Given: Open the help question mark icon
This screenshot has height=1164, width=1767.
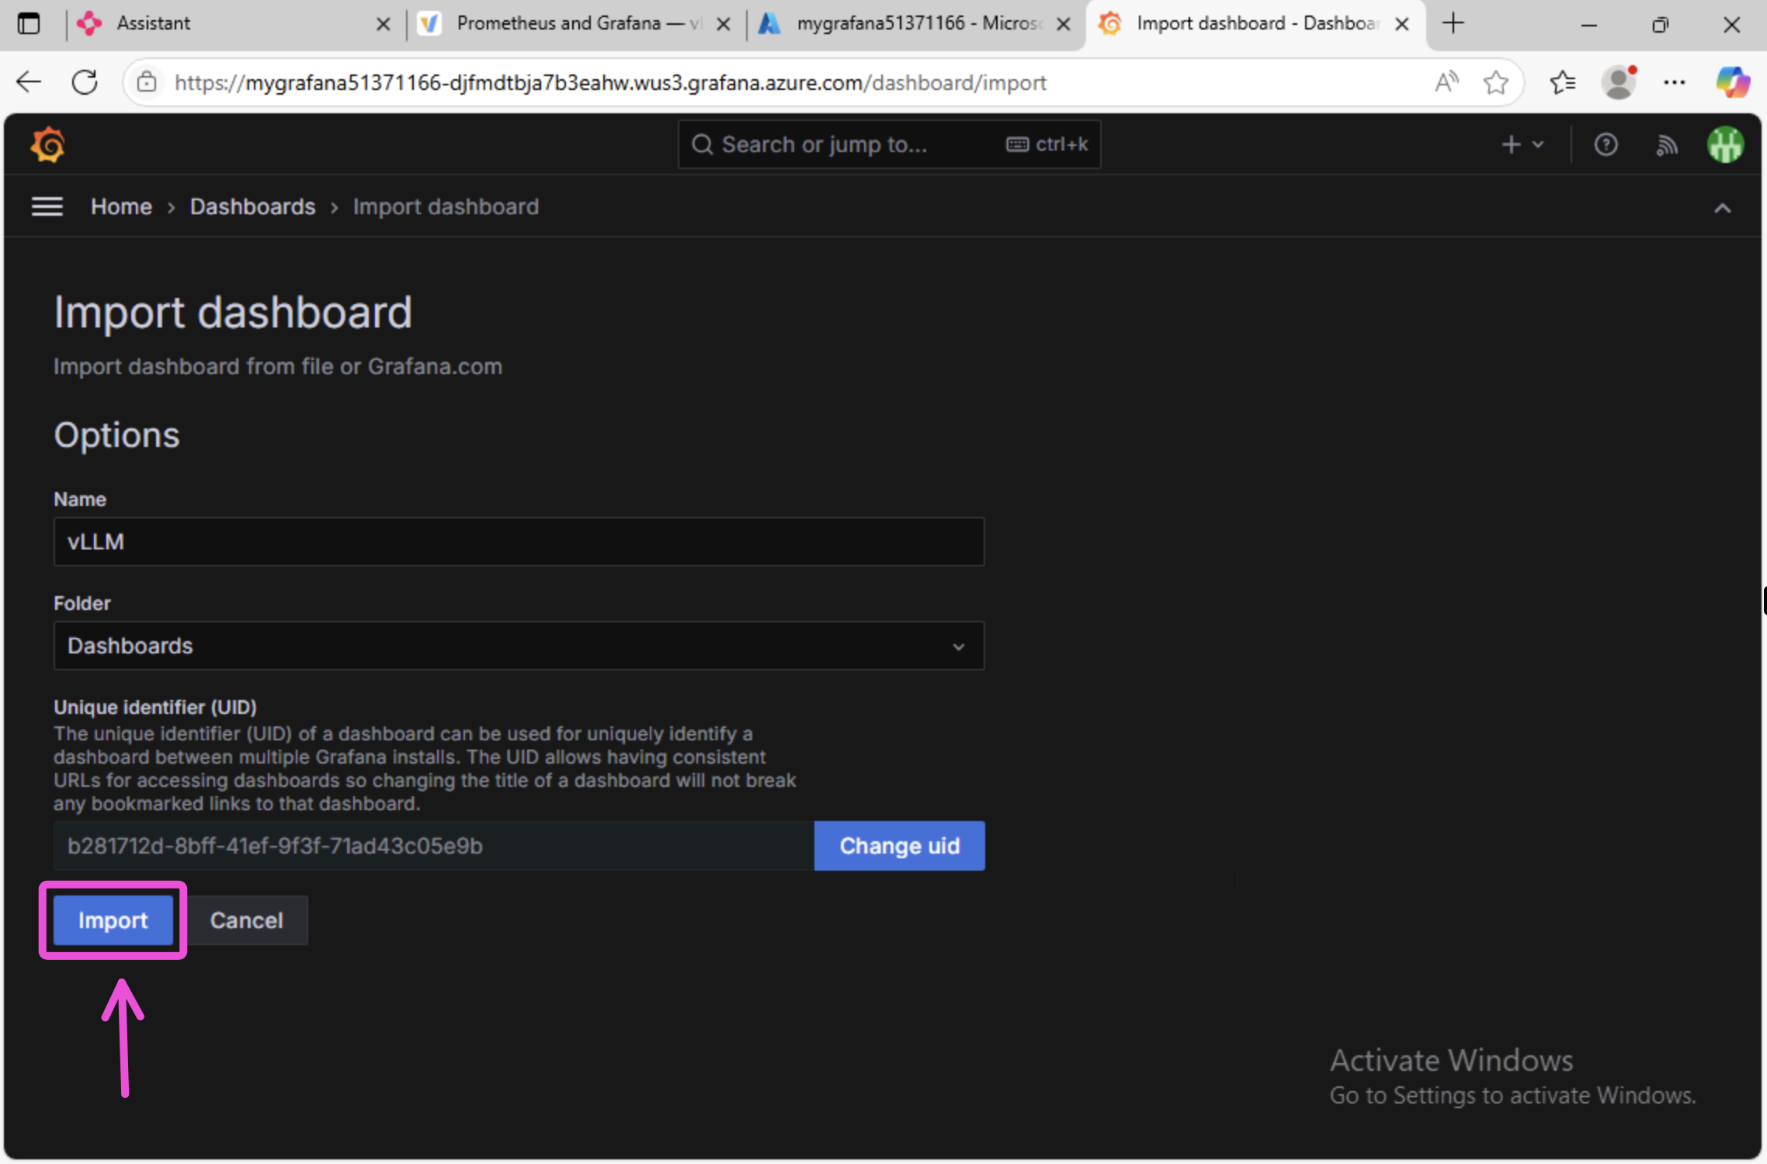Looking at the screenshot, I should coord(1606,144).
